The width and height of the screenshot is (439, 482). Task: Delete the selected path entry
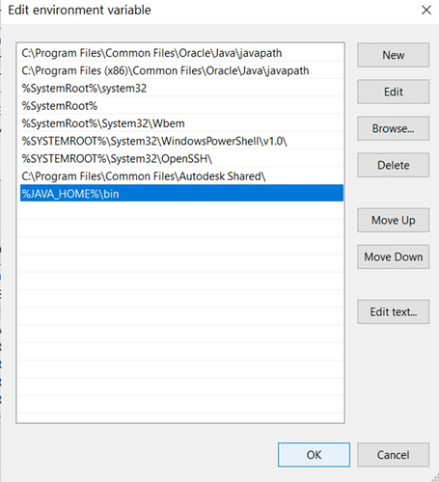click(393, 165)
